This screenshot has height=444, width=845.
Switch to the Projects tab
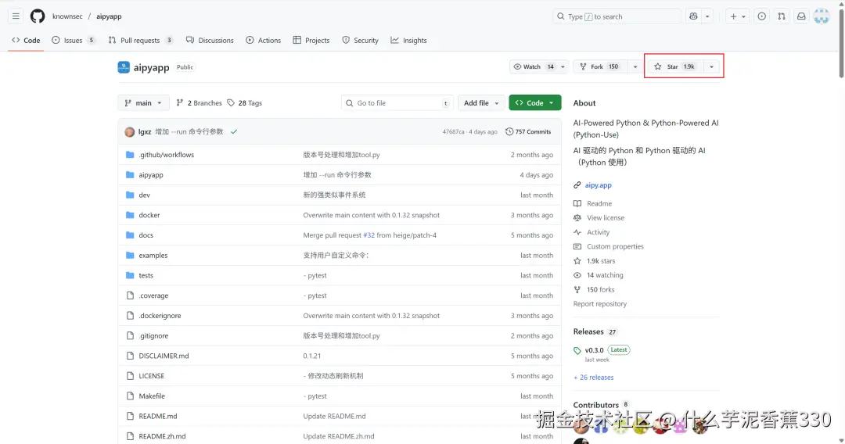(x=311, y=41)
